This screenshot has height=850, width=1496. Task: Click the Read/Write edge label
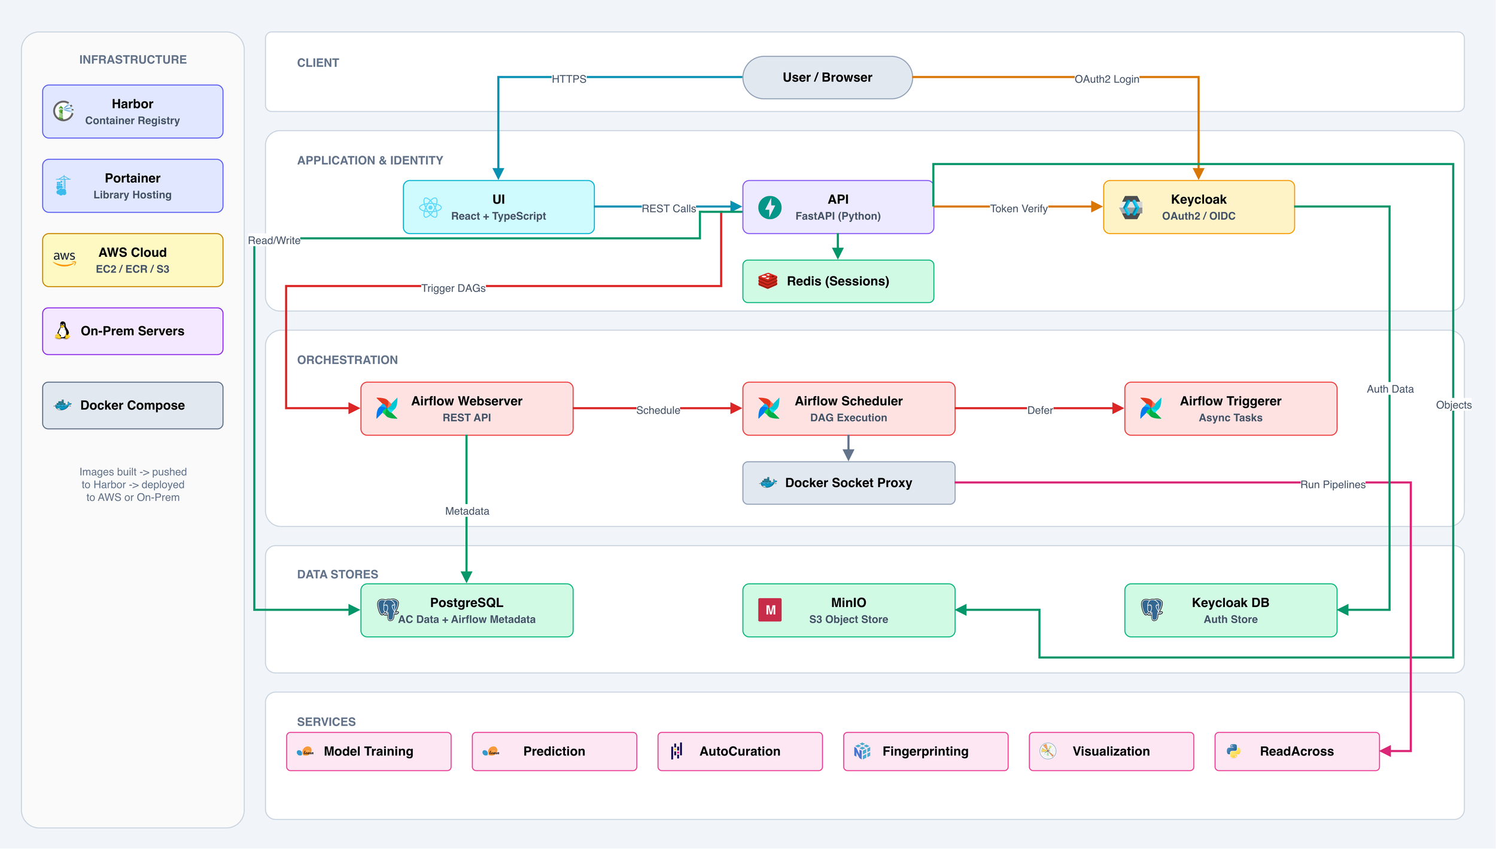coord(274,241)
